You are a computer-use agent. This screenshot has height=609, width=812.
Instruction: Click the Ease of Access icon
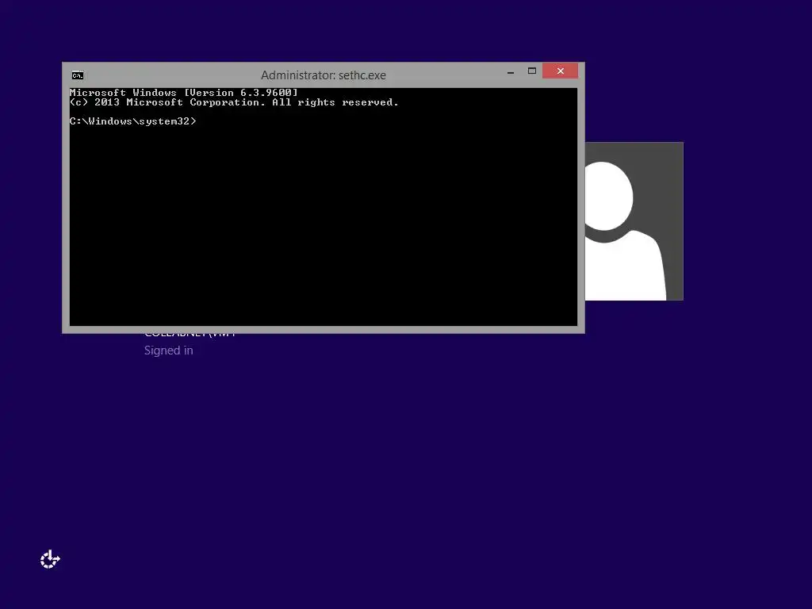coord(50,559)
